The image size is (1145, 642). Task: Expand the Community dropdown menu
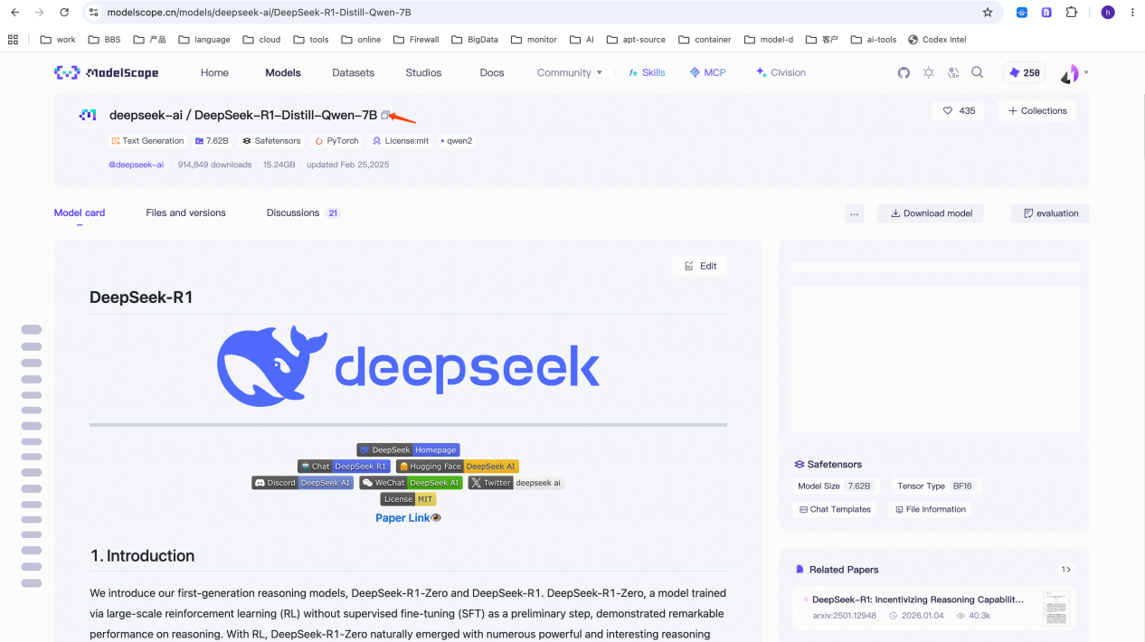(569, 72)
